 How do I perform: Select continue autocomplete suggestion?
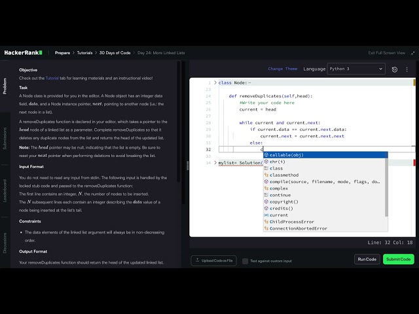click(324, 195)
